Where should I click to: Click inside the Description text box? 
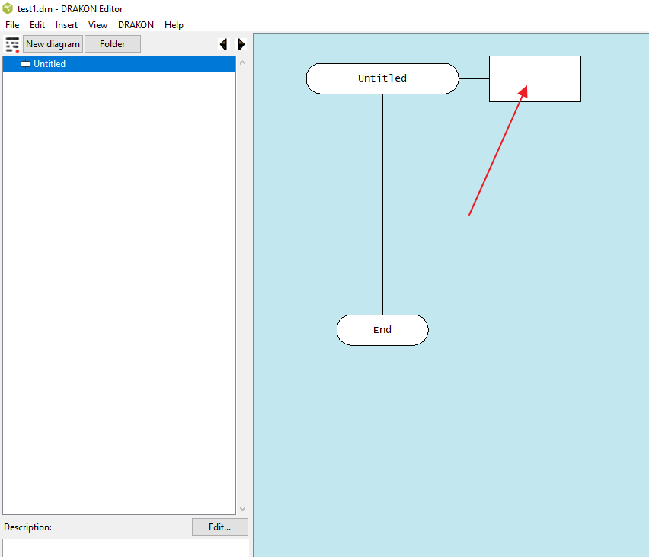click(x=126, y=548)
